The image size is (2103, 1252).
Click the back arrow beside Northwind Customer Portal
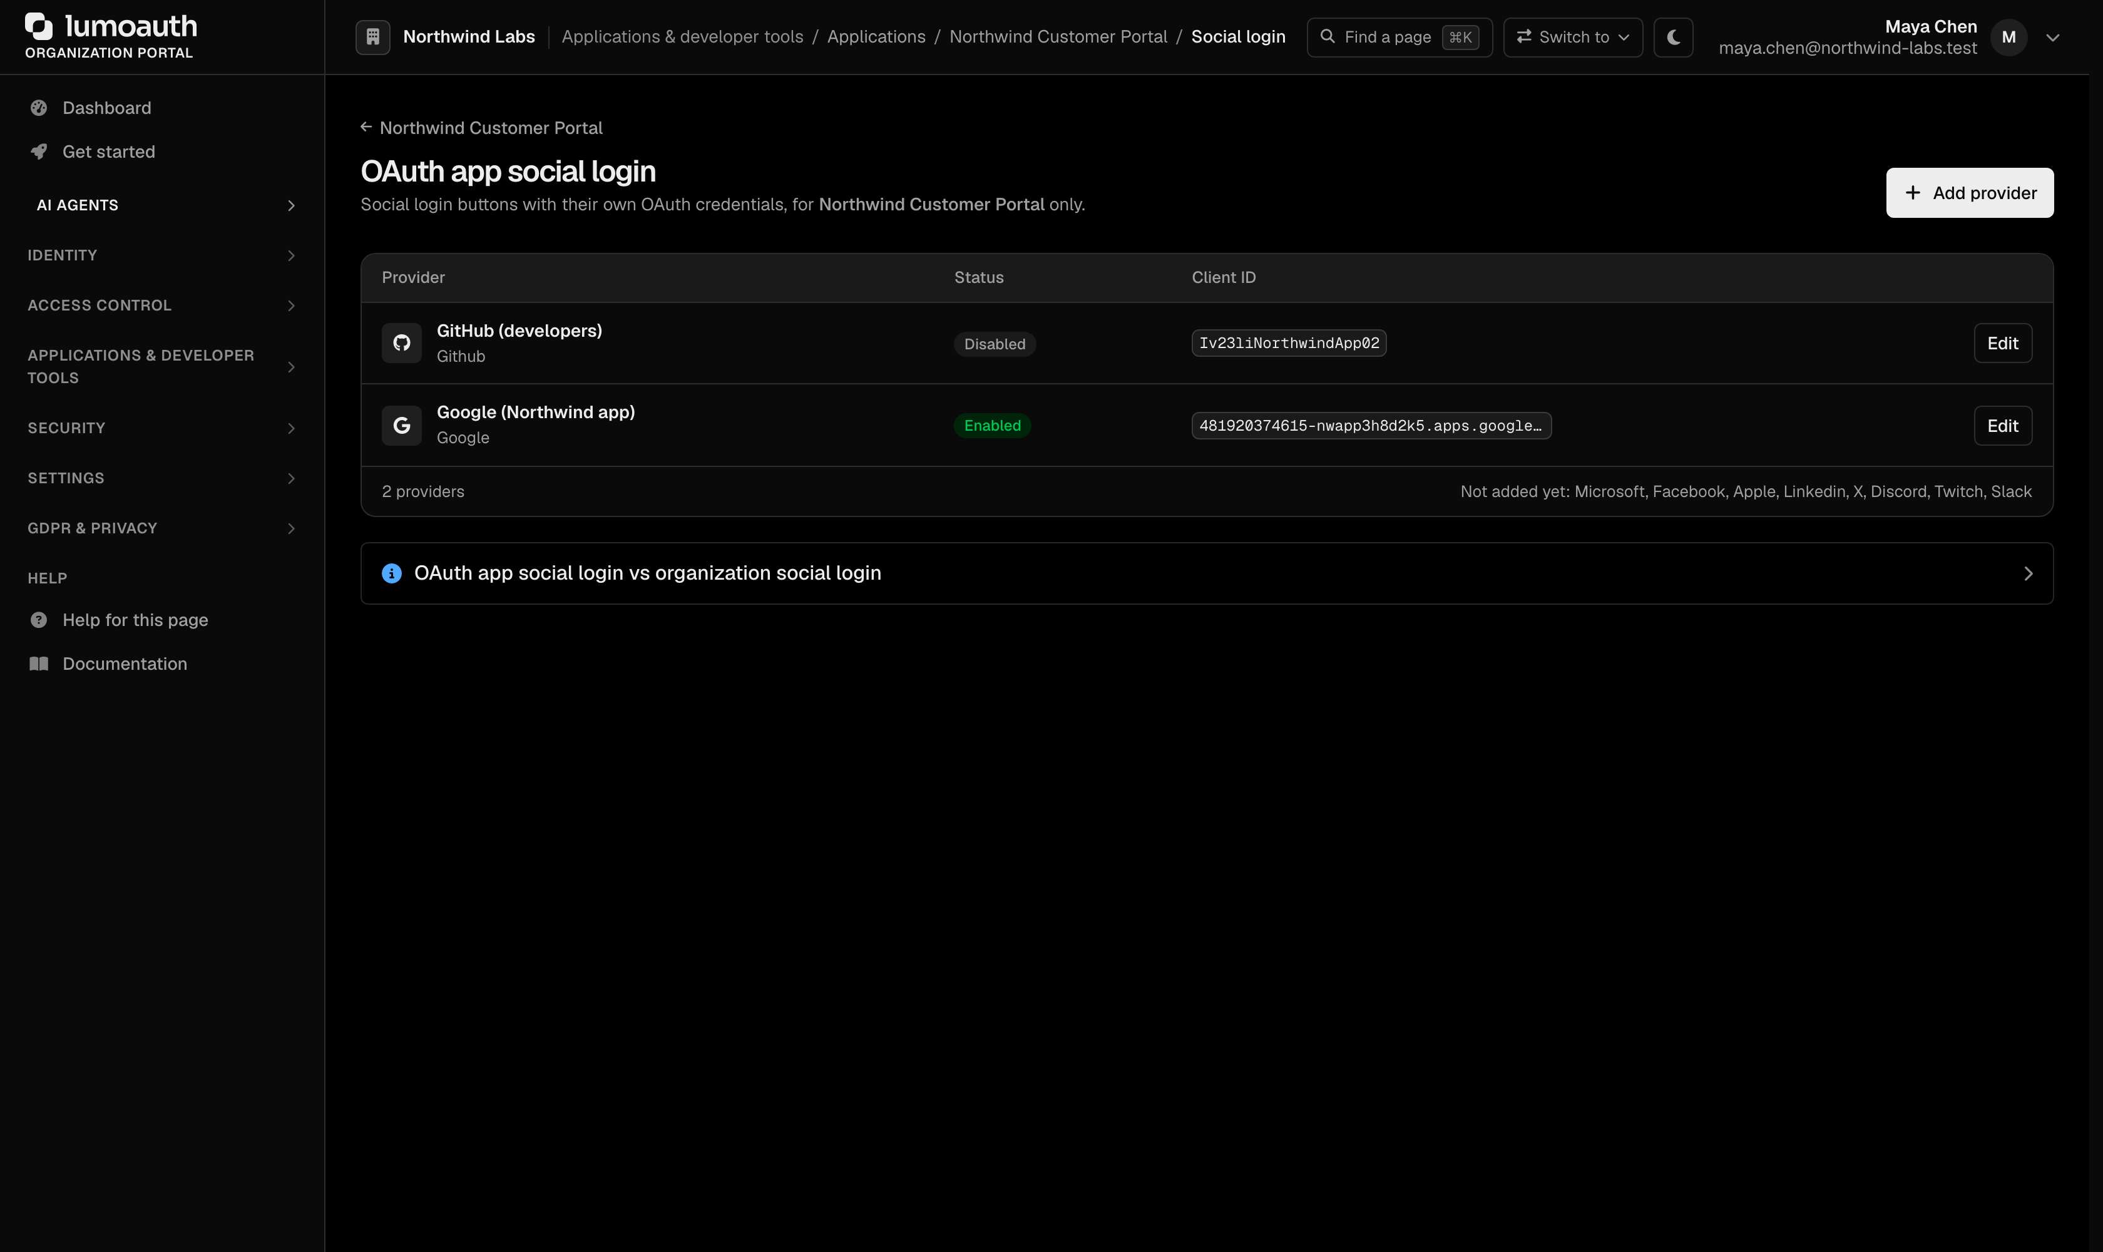coord(366,128)
